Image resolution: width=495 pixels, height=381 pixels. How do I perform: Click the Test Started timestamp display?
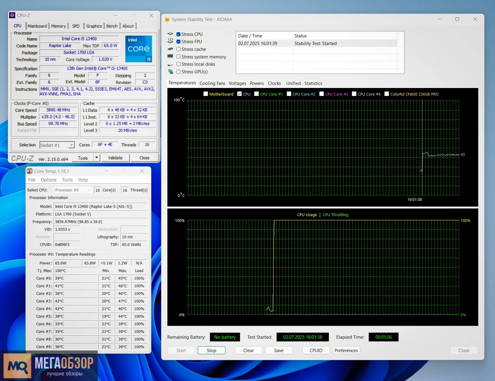(302, 337)
